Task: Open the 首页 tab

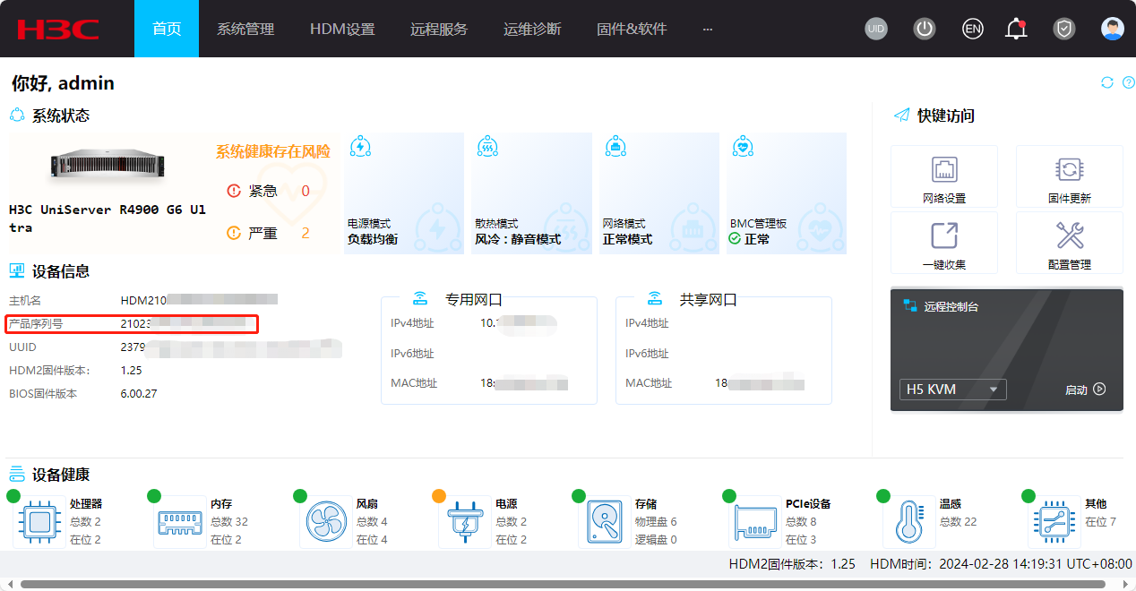Action: pos(167,29)
